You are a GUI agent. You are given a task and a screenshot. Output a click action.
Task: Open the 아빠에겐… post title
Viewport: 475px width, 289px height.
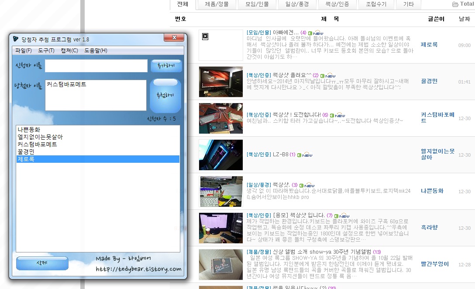click(x=286, y=32)
